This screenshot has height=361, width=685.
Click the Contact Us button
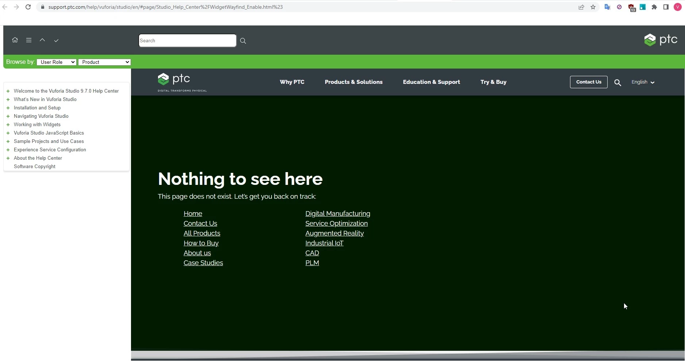click(x=589, y=82)
